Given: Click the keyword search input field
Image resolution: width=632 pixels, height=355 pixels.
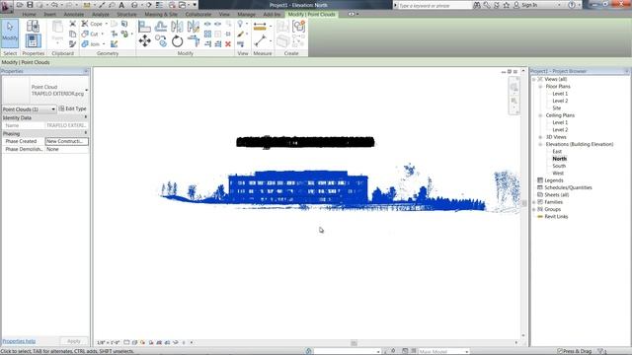Looking at the screenshot, I should [434, 5].
